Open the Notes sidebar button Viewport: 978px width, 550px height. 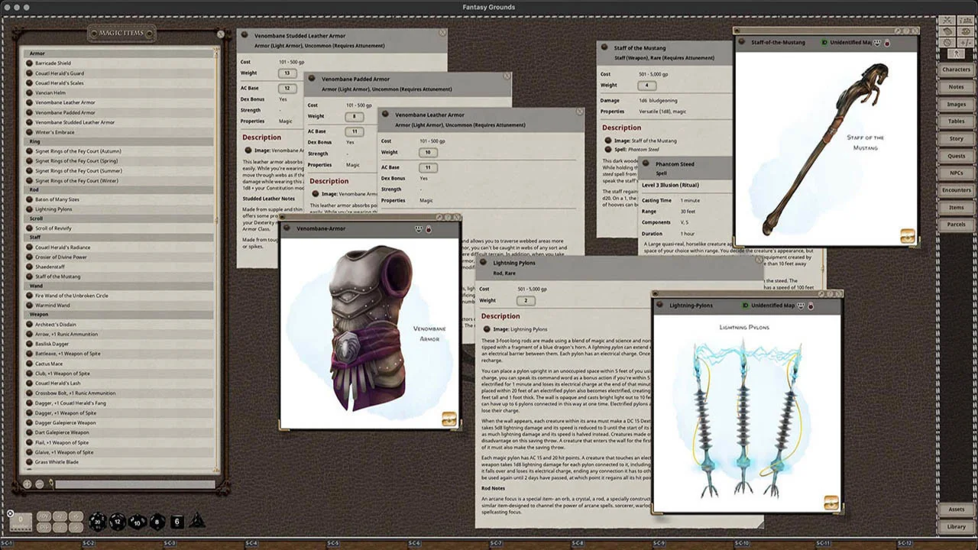[x=956, y=87]
